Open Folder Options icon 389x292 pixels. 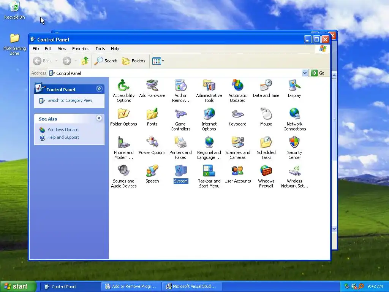123,117
